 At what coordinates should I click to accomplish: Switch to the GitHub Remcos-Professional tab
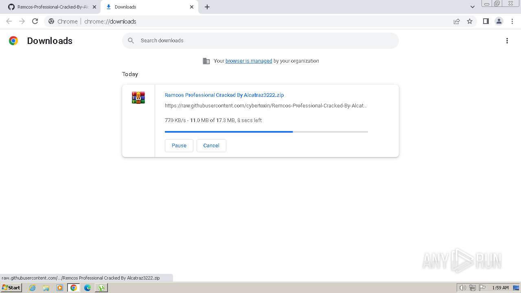click(x=49, y=7)
